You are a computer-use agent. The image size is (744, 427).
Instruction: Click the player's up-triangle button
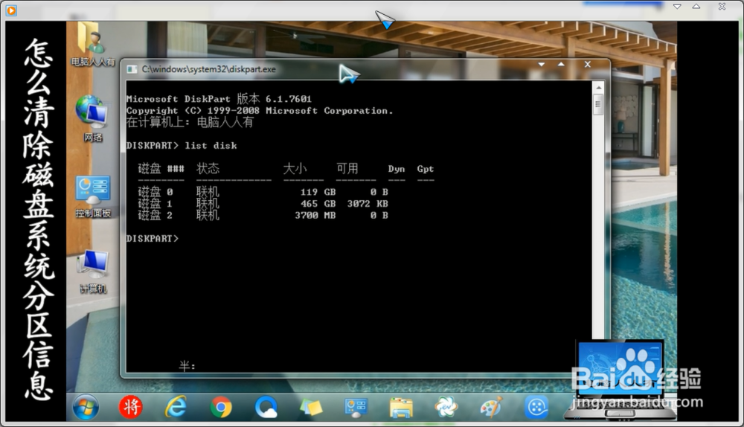pyautogui.click(x=696, y=7)
